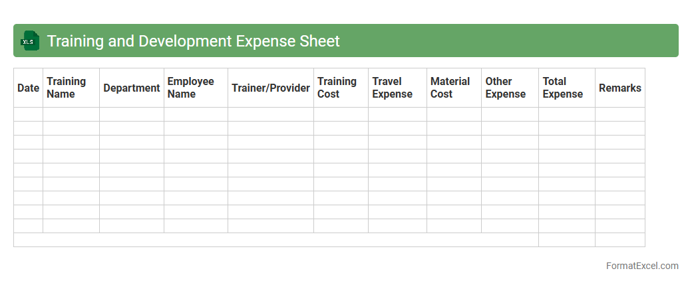Viewport: 692px width, 285px height.
Task: Select first empty cell under Remarks
Action: (619, 114)
